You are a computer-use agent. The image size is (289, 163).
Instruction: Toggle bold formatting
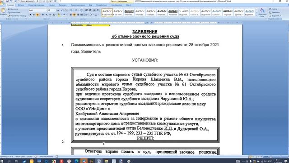30,14
